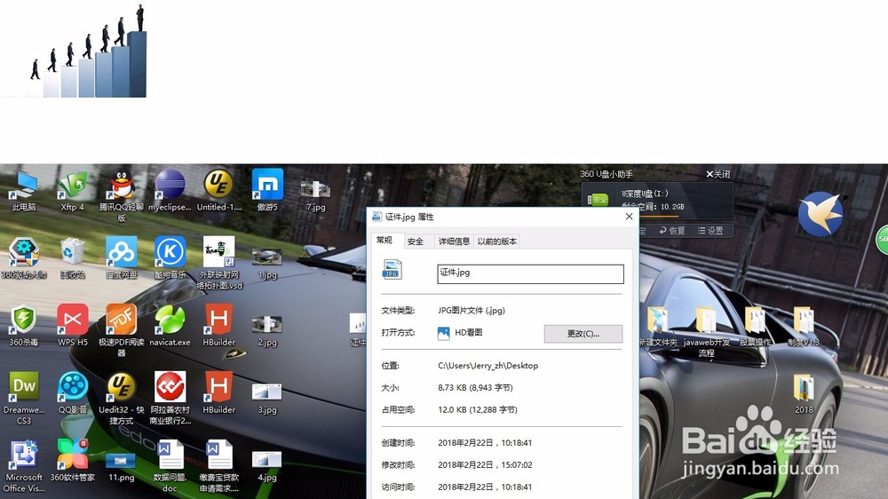
Task: Switch to the 以前的版本 tab
Action: click(x=496, y=242)
